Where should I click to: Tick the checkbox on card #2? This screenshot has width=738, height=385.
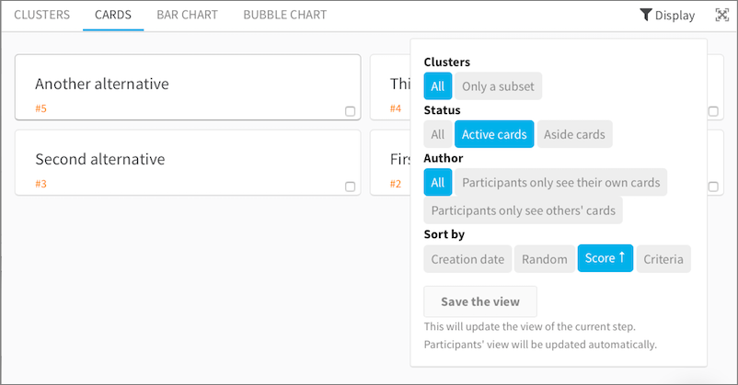pyautogui.click(x=713, y=187)
